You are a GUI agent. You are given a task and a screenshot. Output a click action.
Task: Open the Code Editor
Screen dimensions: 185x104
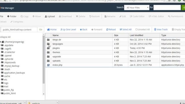pos(137,16)
